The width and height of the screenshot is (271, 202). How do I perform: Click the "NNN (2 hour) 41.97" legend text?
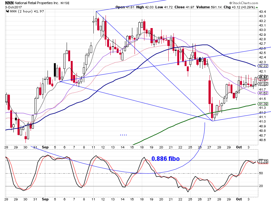[x=27, y=11]
